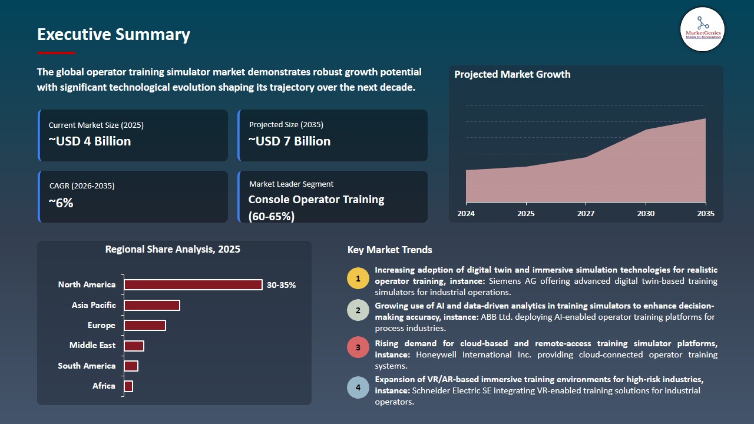Click the Siemens AG digital twin trend text
The width and height of the screenshot is (754, 424).
(546, 281)
